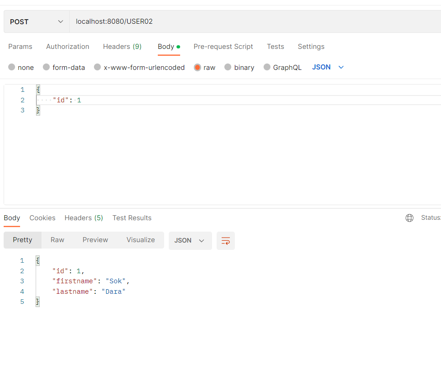
Task: Switch response view to Visualize
Action: click(x=140, y=240)
